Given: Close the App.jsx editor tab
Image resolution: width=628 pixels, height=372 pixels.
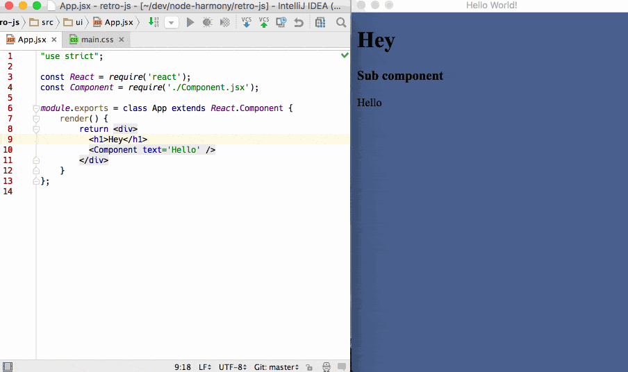Looking at the screenshot, I should 54,40.
